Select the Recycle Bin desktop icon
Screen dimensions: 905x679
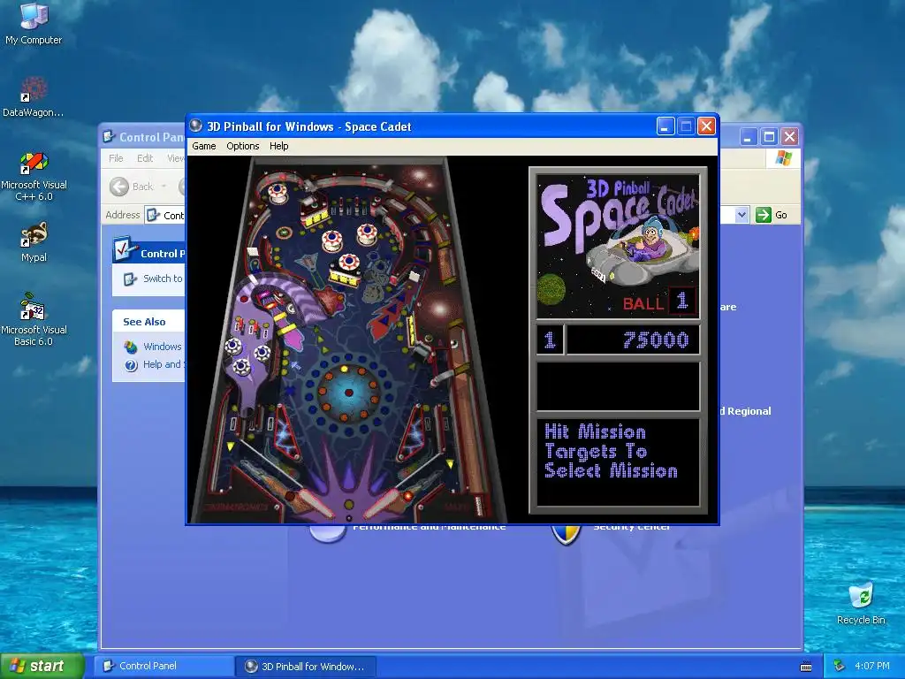(861, 603)
